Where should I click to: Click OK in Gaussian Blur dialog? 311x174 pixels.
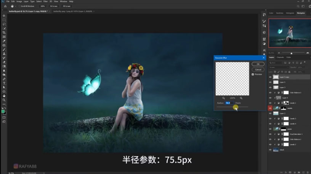click(258, 64)
